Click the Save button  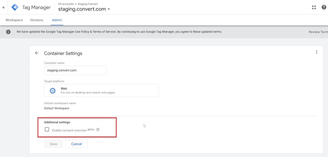coord(53,144)
